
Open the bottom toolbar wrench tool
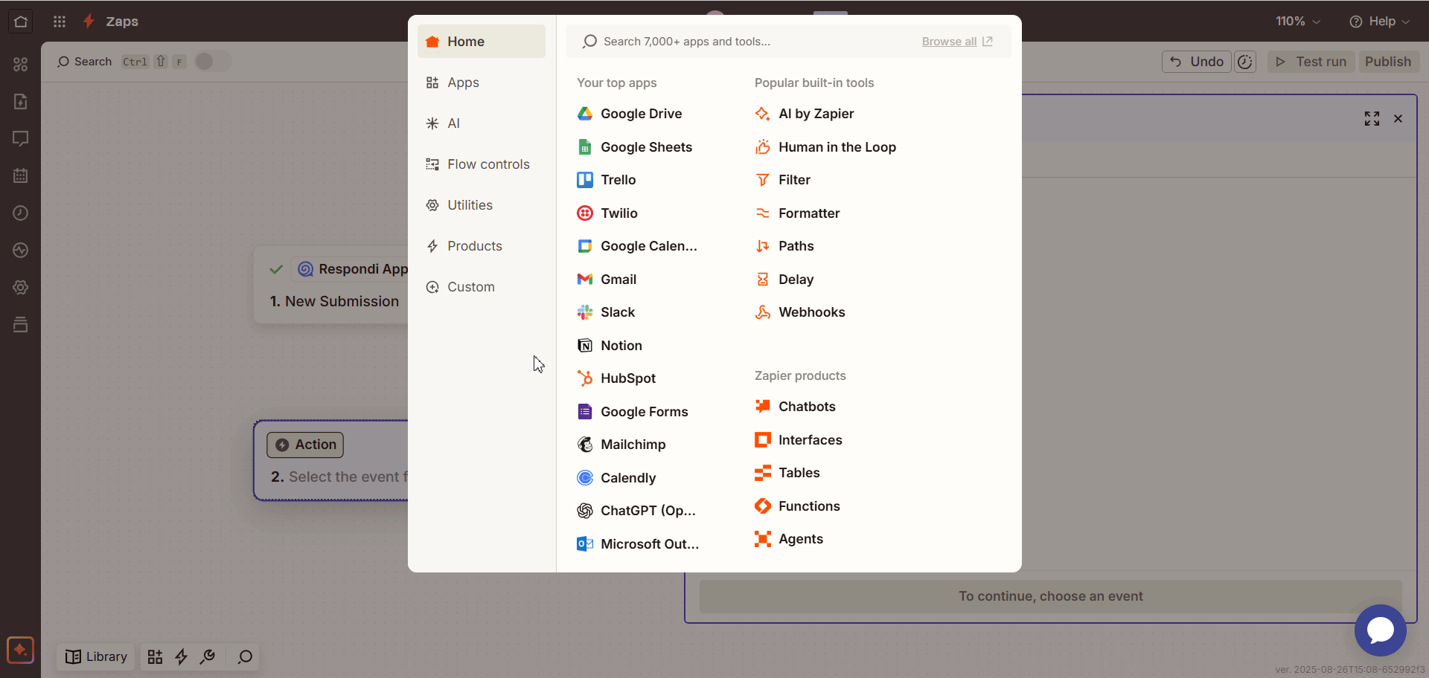click(208, 657)
